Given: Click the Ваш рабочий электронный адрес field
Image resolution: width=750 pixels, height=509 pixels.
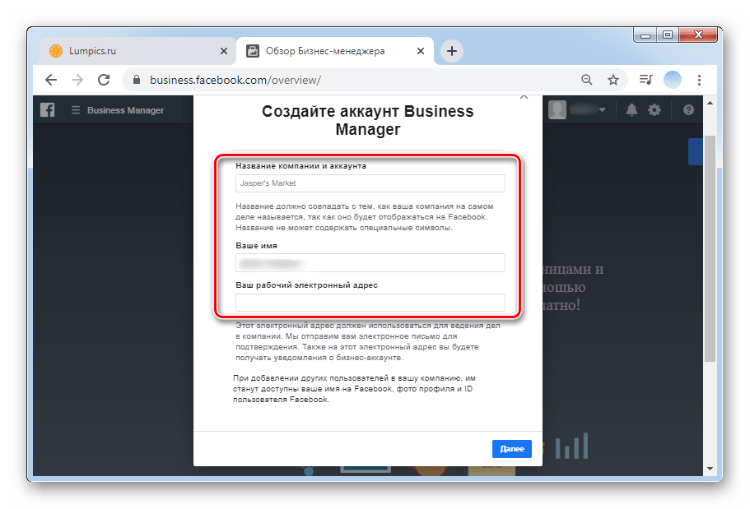Looking at the screenshot, I should pos(370,303).
